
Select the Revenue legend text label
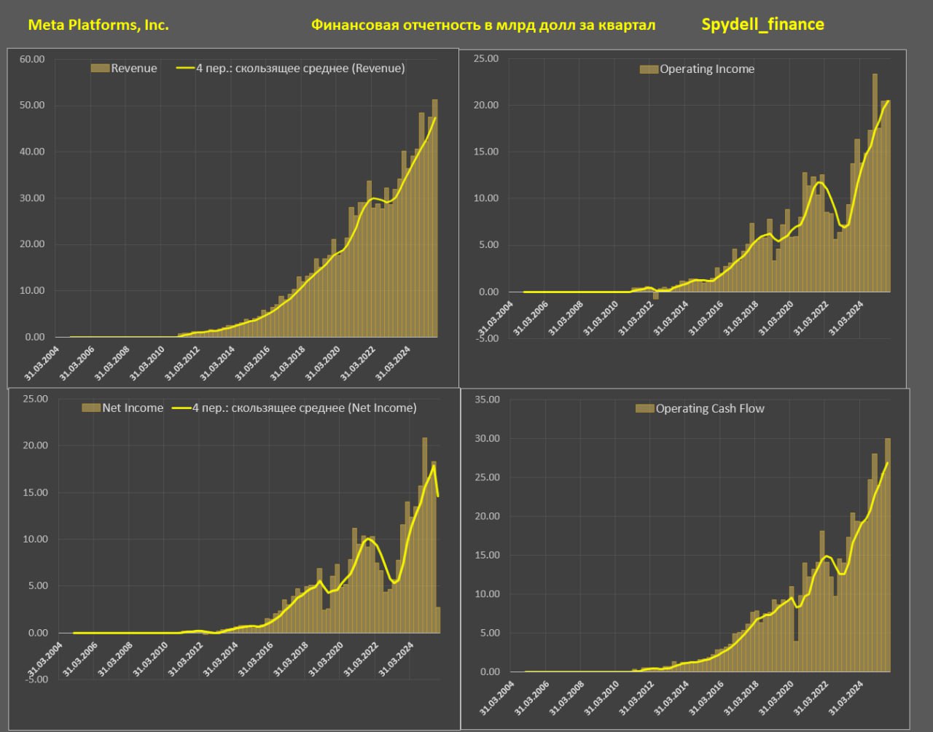point(134,69)
